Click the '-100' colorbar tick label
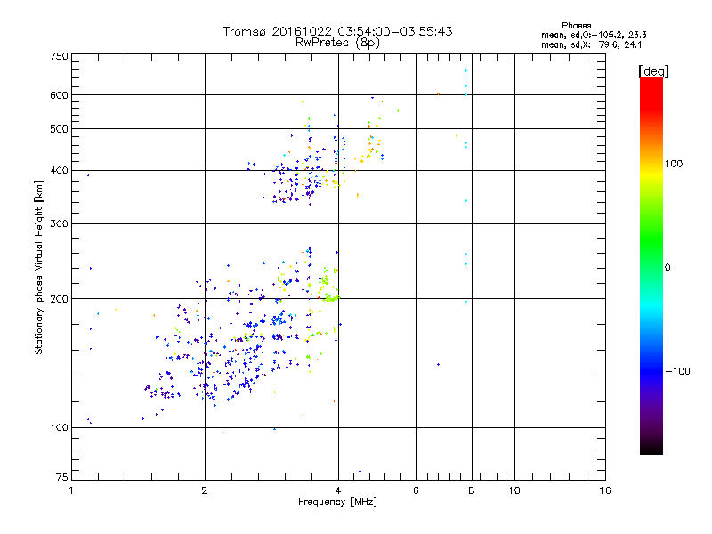Image resolution: width=712 pixels, height=534 pixels. pos(677,371)
